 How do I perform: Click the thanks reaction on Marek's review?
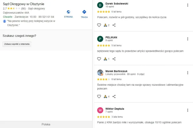point(106,96)
